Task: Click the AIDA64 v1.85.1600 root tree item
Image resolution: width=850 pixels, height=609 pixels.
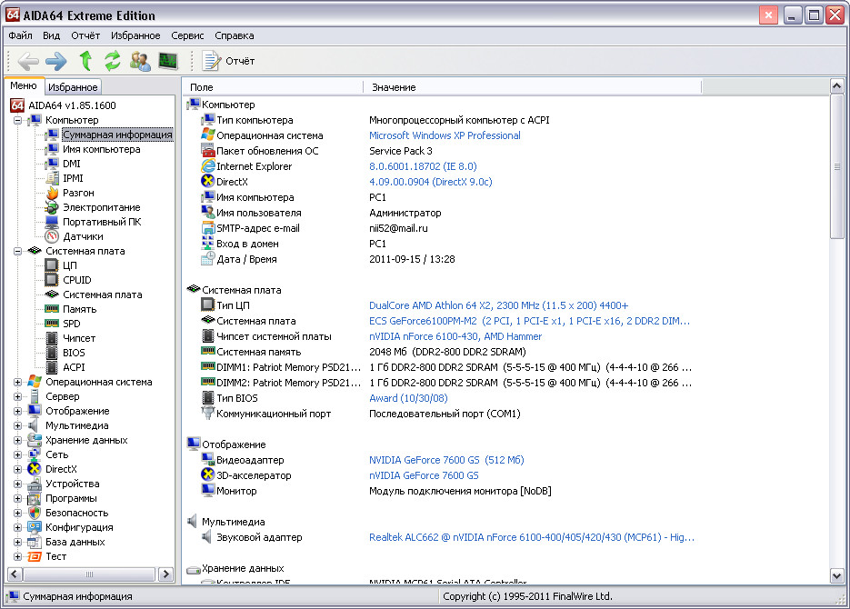Action: click(x=72, y=105)
